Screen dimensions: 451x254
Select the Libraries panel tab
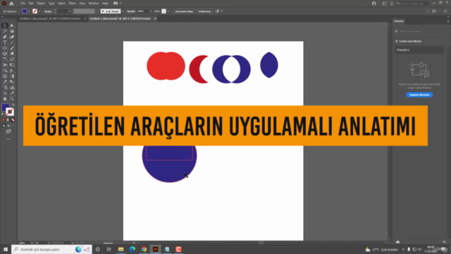pos(399,21)
